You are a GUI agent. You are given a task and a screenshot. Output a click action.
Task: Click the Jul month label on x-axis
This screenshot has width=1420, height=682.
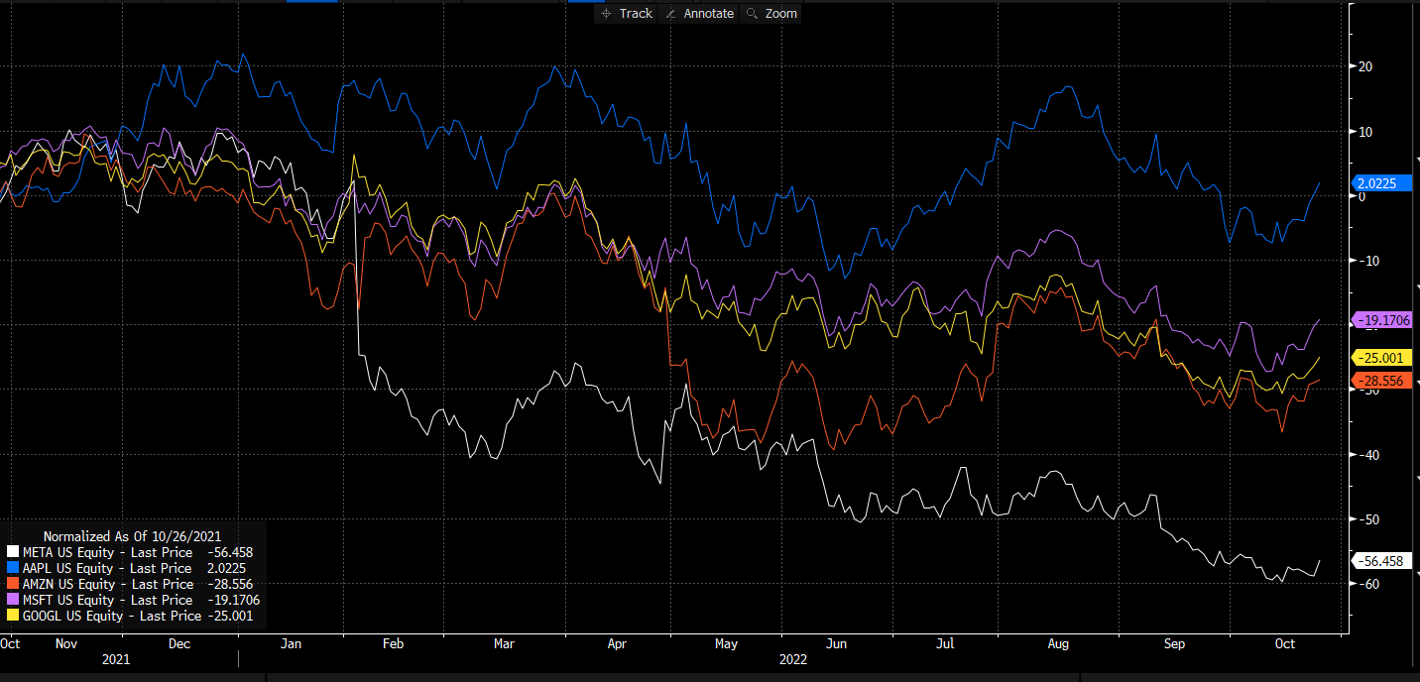[x=945, y=643]
